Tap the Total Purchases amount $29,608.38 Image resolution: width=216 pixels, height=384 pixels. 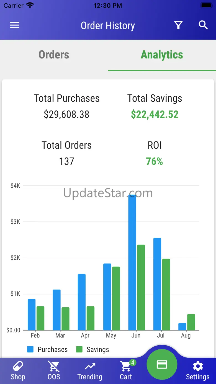66,114
